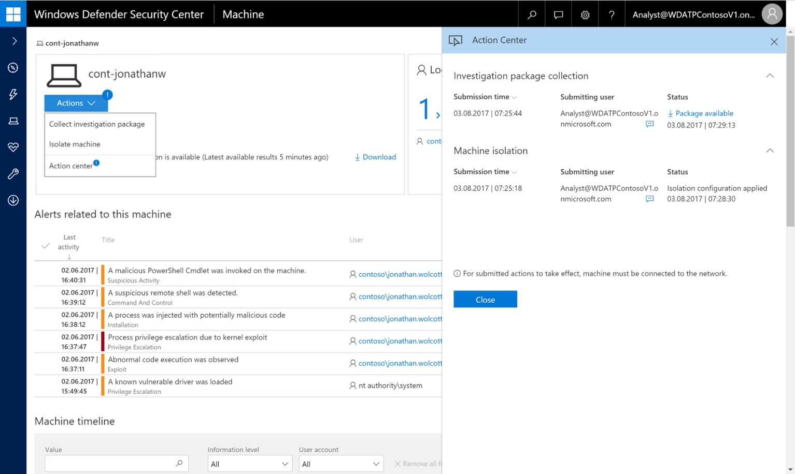Toggle the select-all checkmark in alerts header
This screenshot has height=474, width=795.
coord(46,246)
